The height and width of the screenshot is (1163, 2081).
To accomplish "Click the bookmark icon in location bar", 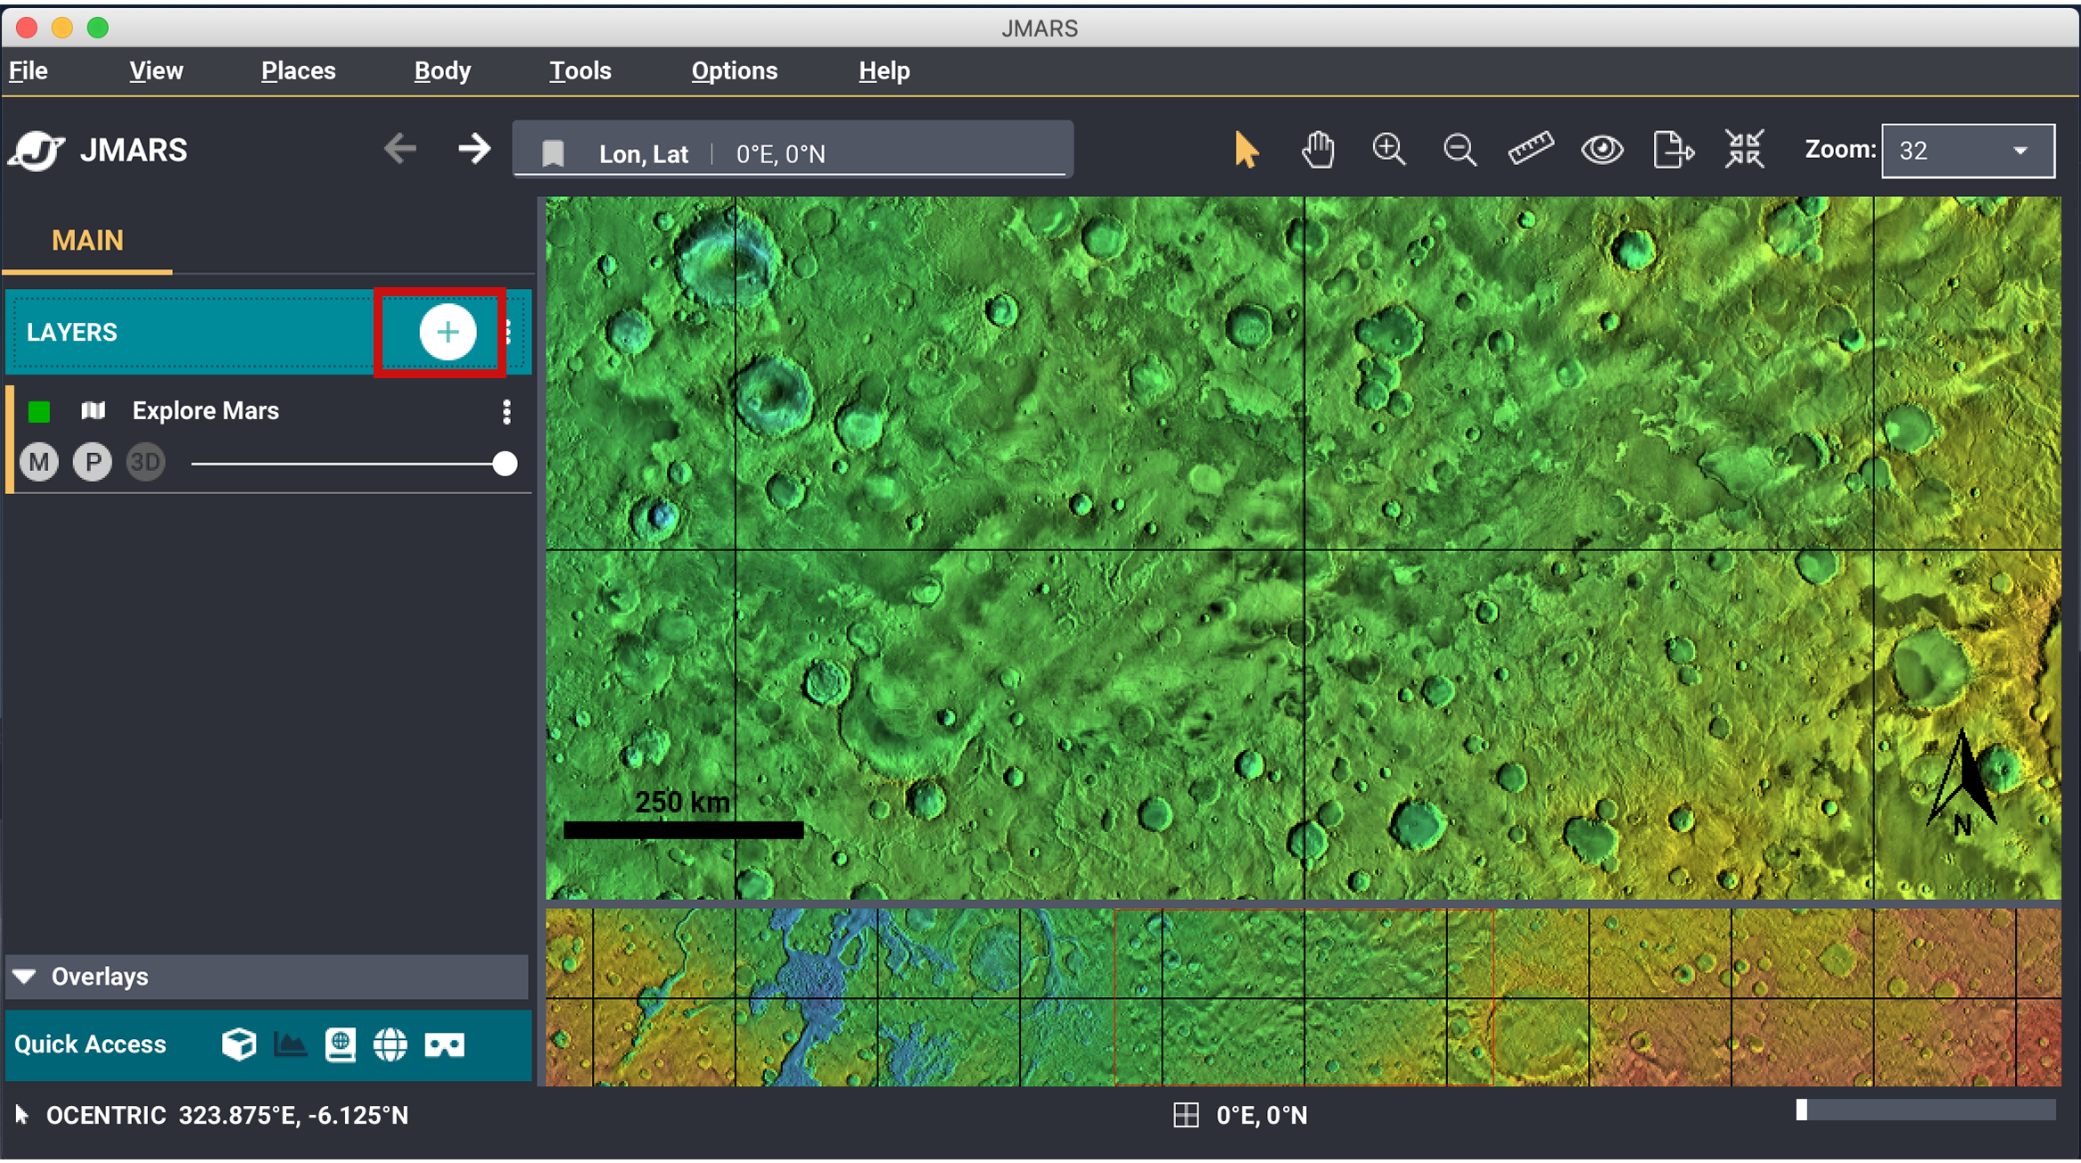I will [553, 153].
